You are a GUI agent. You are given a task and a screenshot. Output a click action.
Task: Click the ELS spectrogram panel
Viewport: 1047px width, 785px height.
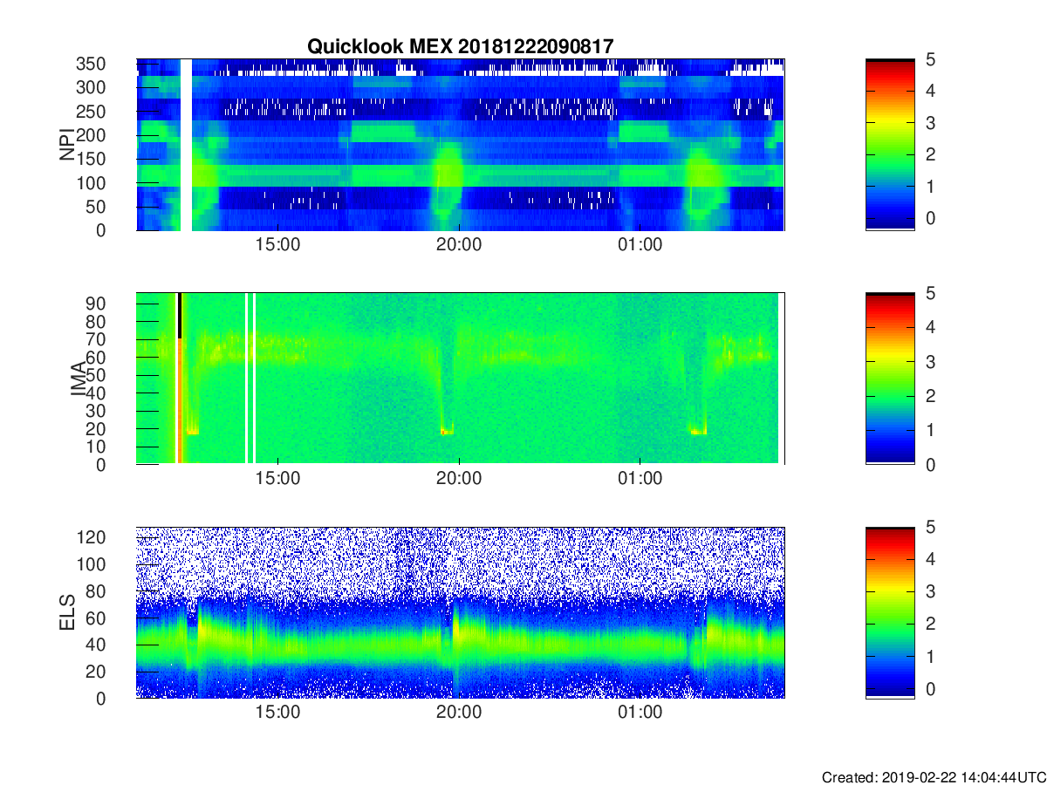pos(460,612)
